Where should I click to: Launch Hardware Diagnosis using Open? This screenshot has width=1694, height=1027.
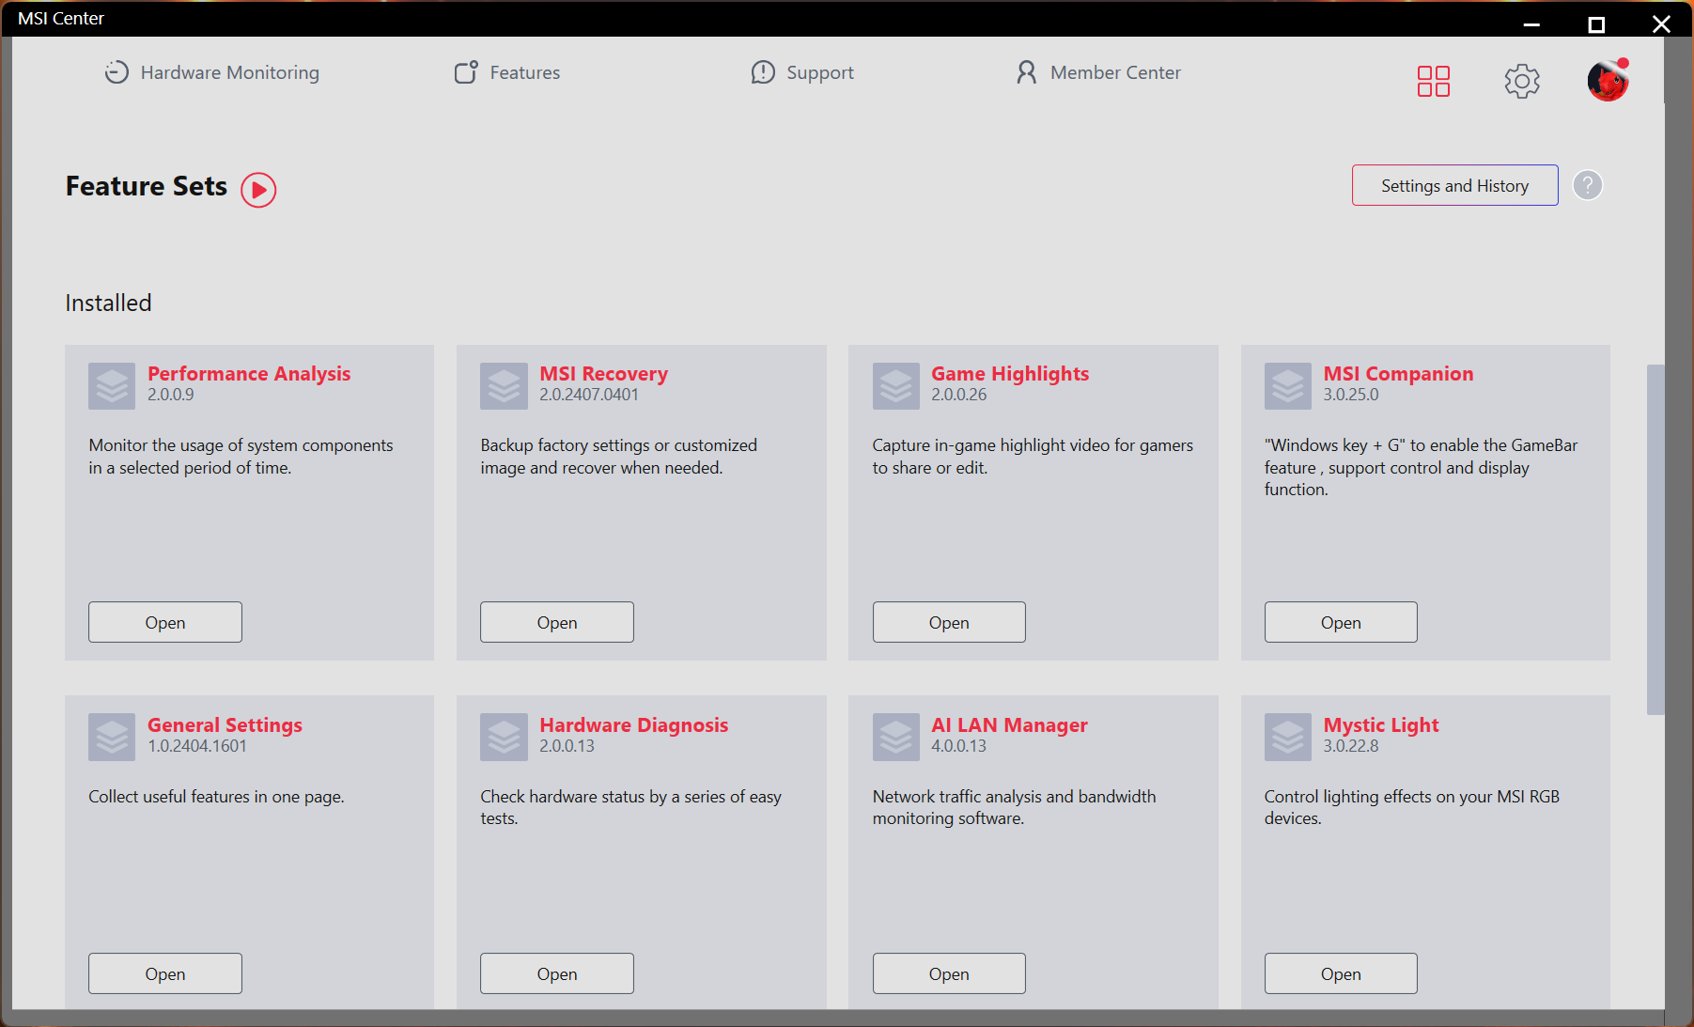click(x=557, y=974)
